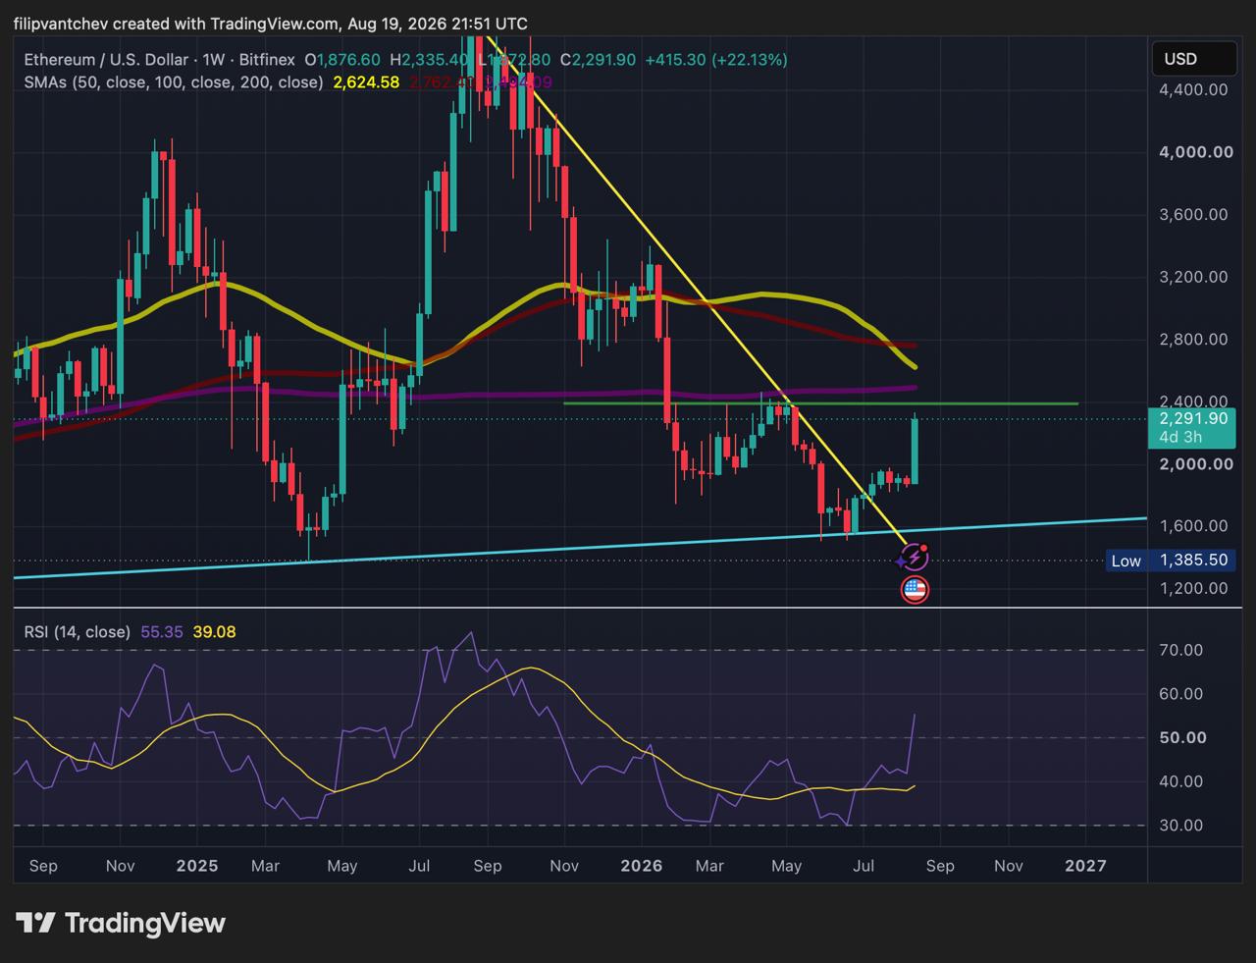Select the latest tall green weekly candle
1256x963 pixels.
click(915, 451)
